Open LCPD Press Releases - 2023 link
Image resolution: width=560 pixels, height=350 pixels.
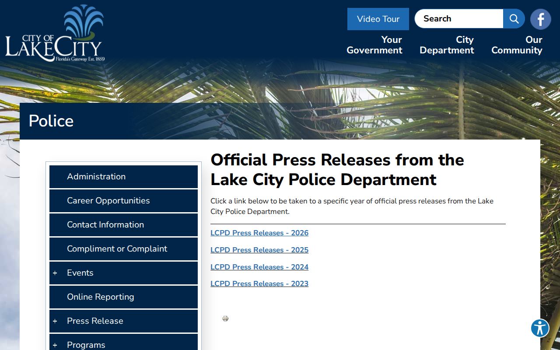click(259, 284)
